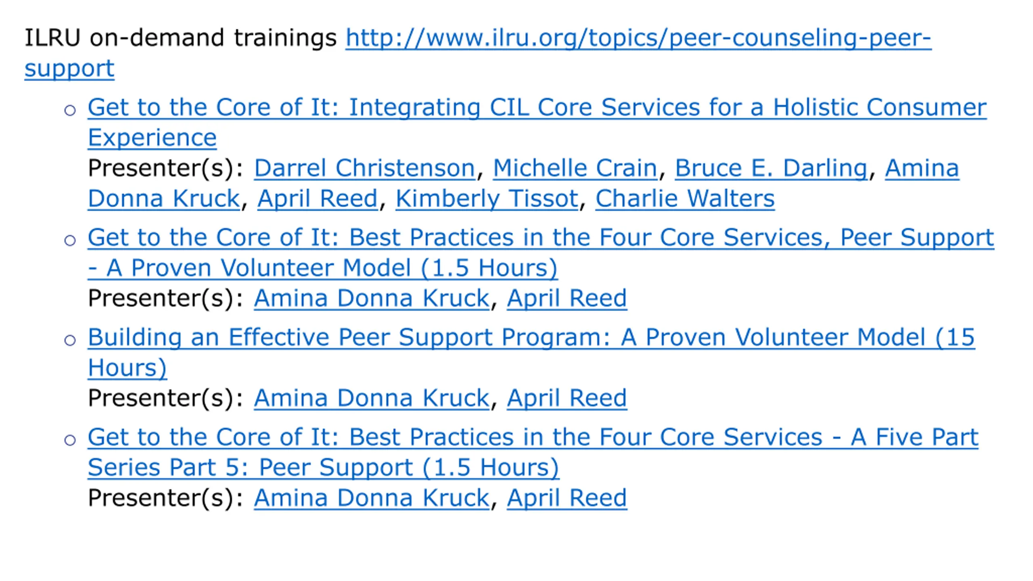Click Amina Donna Kruck after Bruce E. Darling
Viewport: 1033px width, 581px height.
pos(922,168)
